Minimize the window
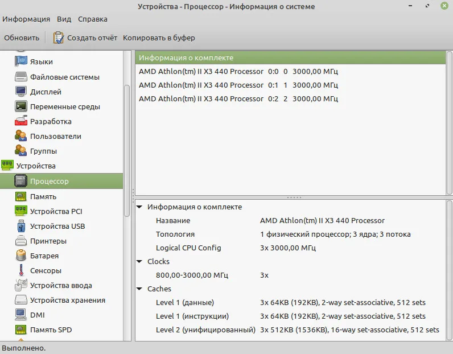This screenshot has width=453, height=354. point(410,6)
